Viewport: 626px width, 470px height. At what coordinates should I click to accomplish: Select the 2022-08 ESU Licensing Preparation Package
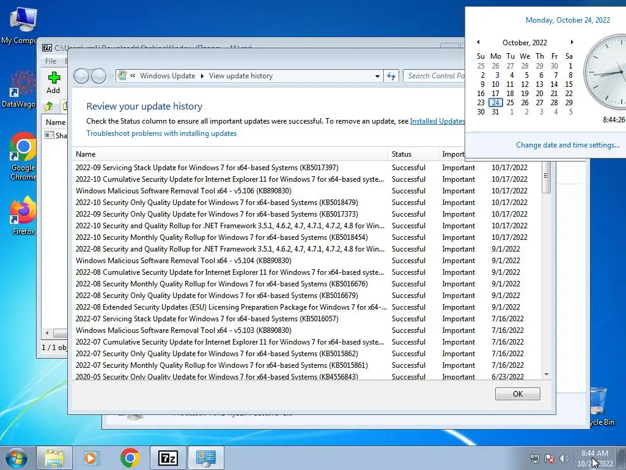click(307, 307)
